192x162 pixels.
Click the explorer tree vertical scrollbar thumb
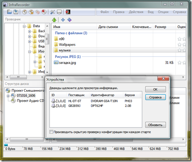[47, 39]
